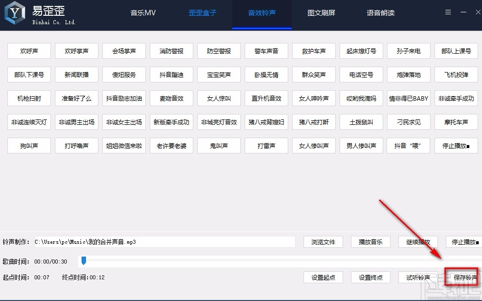The height and width of the screenshot is (301, 482).
Task: Play the 救护车声 ambulance sound effect
Action: pos(313,51)
